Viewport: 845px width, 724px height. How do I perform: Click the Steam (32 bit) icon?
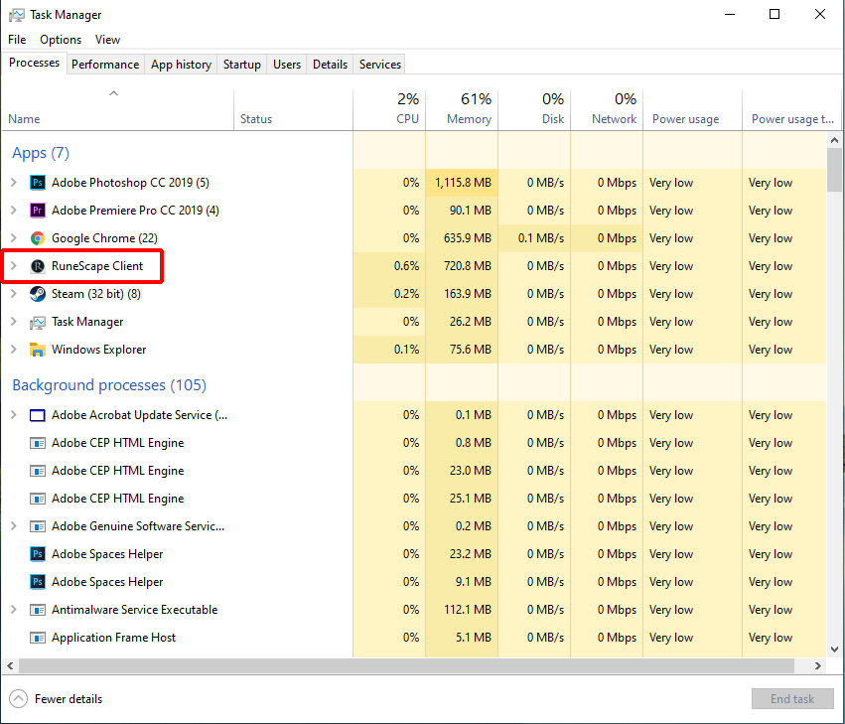pos(37,294)
